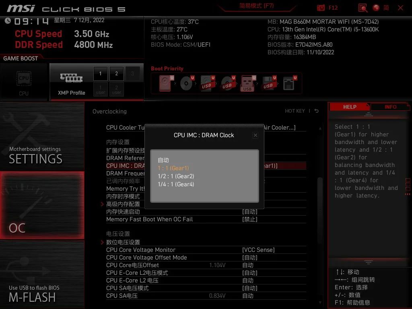Click the 1.104V CPU Core offset reading
The height and width of the screenshot is (309, 412).
click(x=217, y=265)
